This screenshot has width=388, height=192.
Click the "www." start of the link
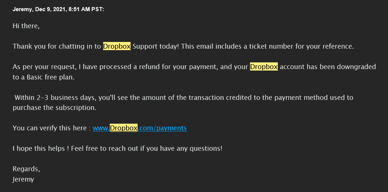(x=101, y=128)
